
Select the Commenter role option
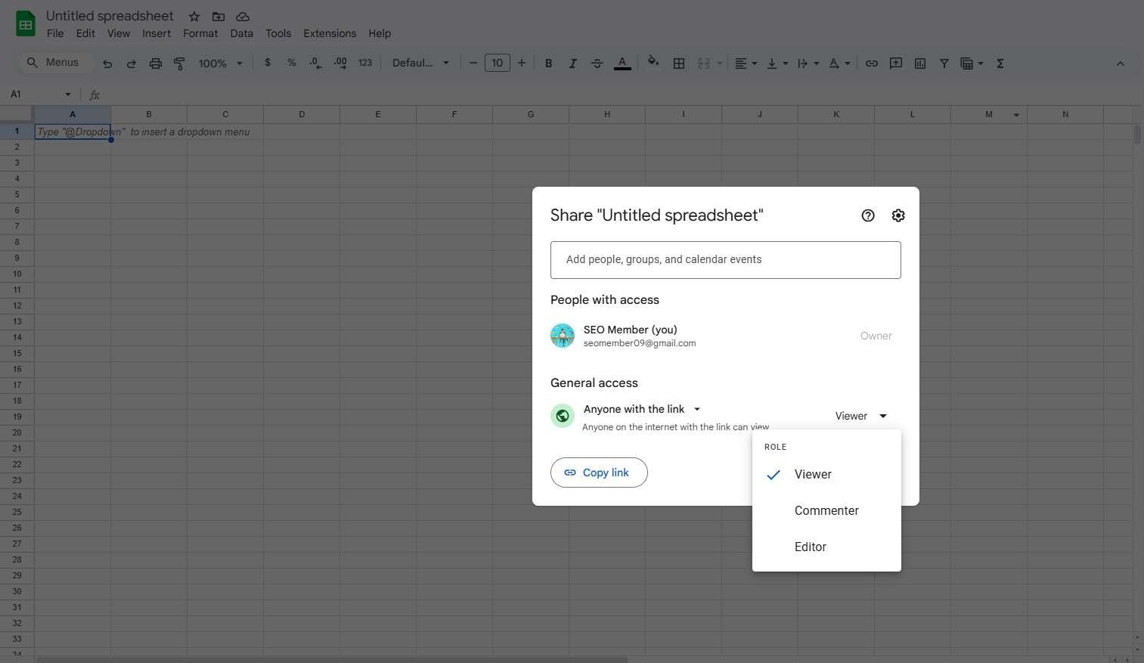(x=826, y=511)
